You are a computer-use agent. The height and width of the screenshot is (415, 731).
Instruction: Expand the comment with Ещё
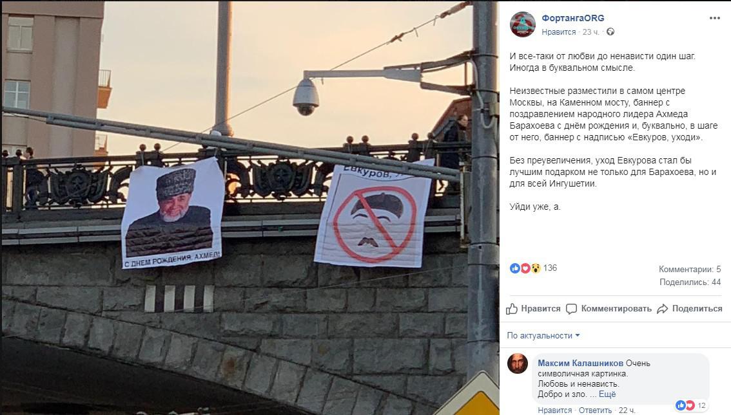tap(607, 394)
